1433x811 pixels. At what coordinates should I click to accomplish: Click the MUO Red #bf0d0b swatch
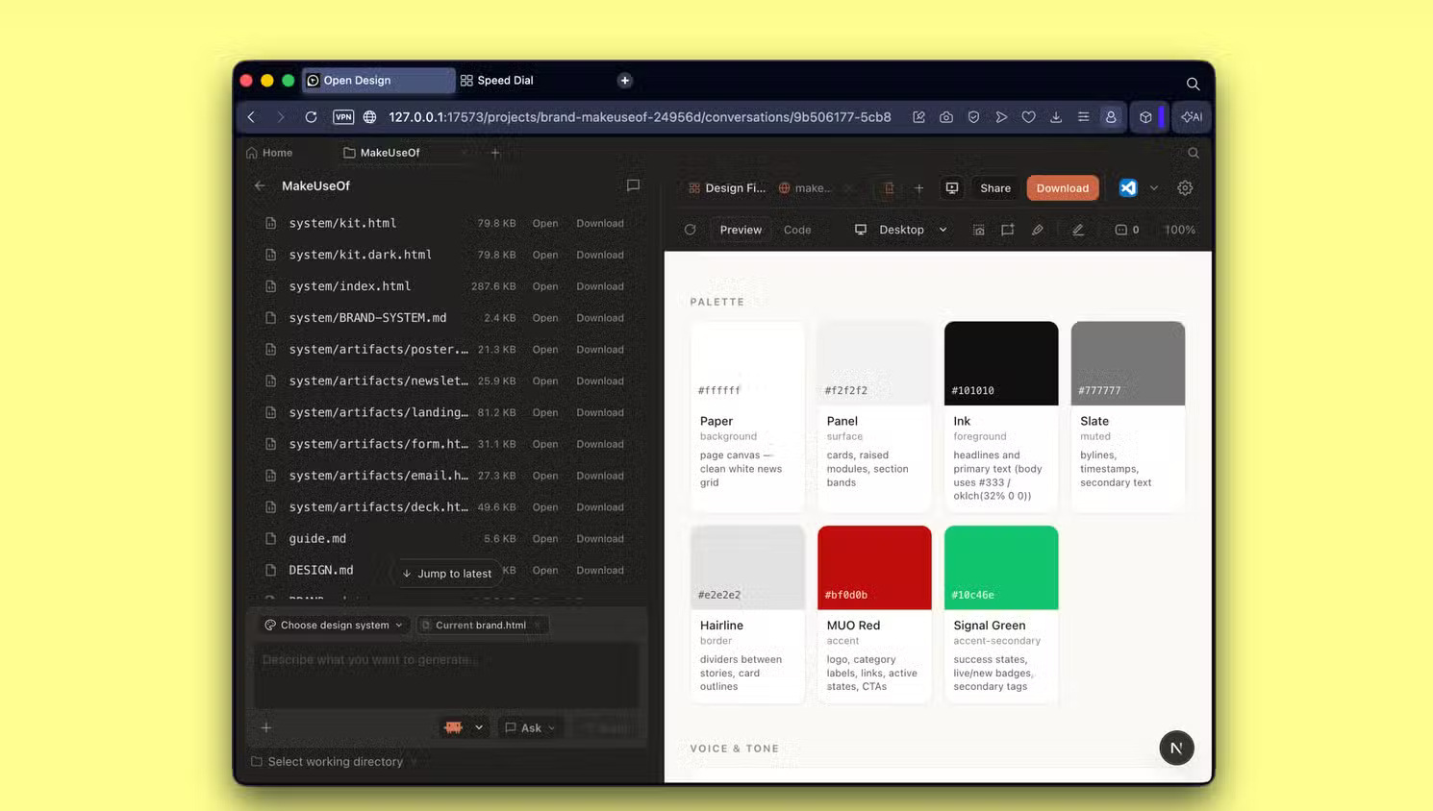tap(874, 567)
